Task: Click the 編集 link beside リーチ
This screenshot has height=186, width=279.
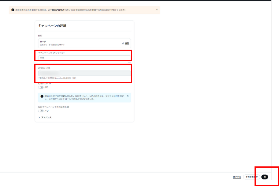Action: click(x=127, y=43)
